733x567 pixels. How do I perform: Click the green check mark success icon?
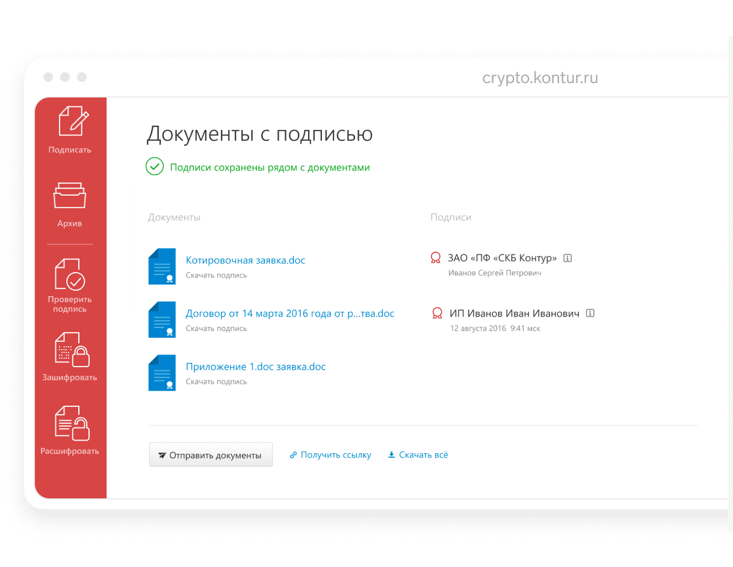155,167
